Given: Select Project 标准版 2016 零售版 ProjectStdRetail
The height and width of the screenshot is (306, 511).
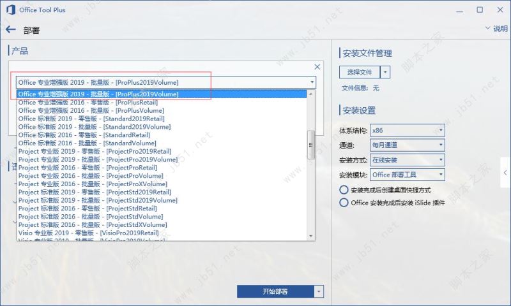Looking at the screenshot, I should (162, 208).
